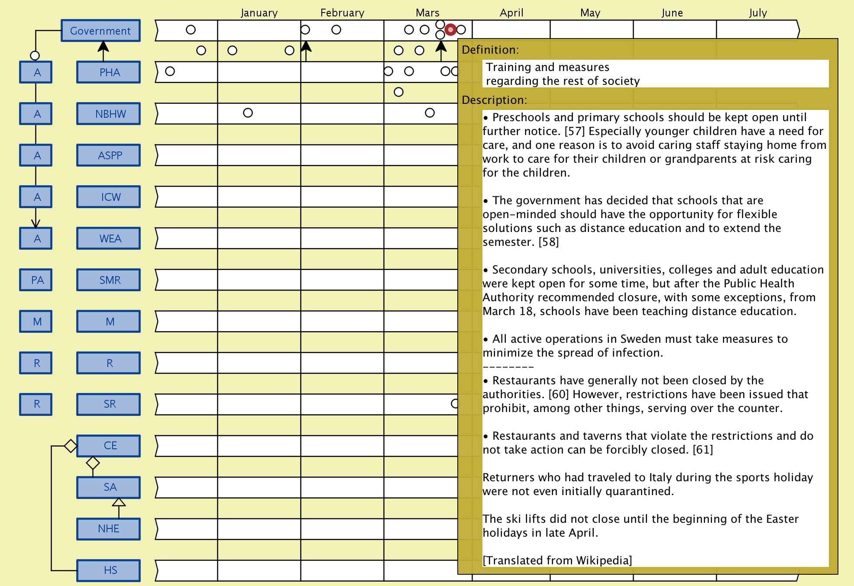Click the Definition text field in popup
The image size is (854, 586).
click(655, 74)
